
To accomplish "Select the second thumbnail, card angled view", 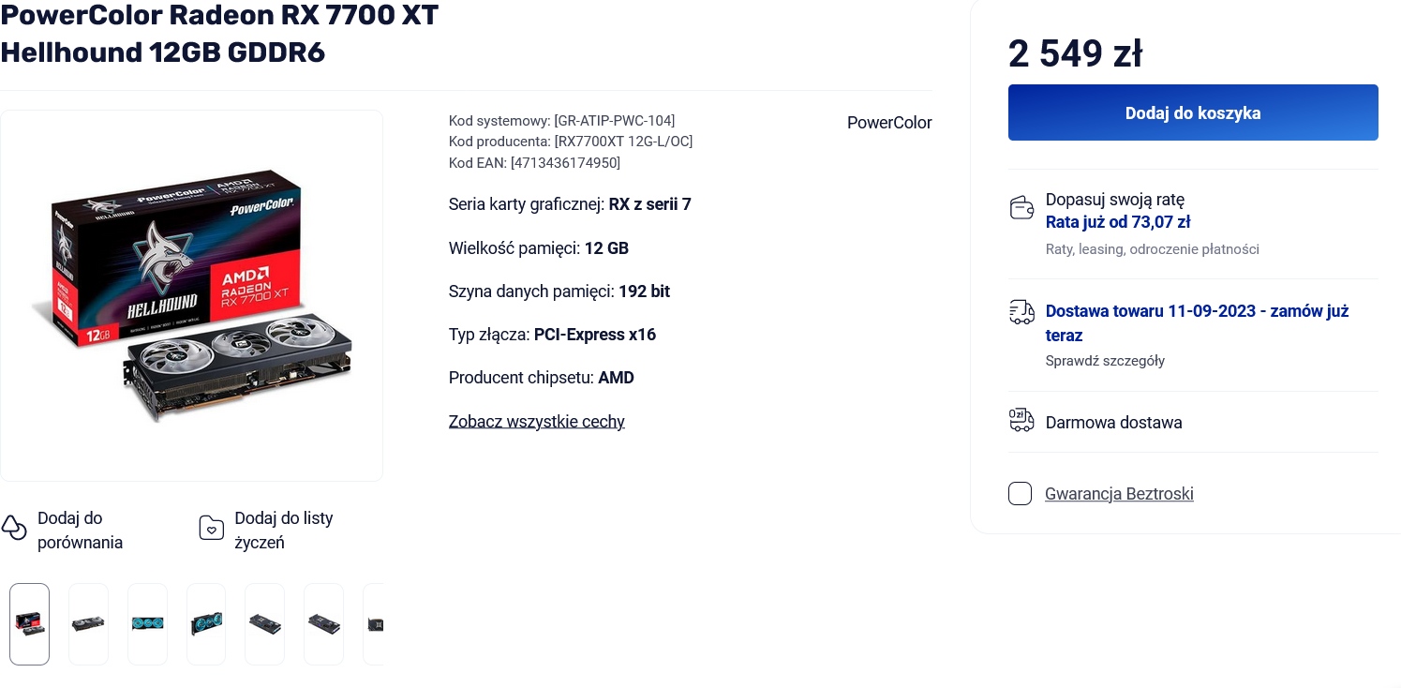I will tap(88, 623).
